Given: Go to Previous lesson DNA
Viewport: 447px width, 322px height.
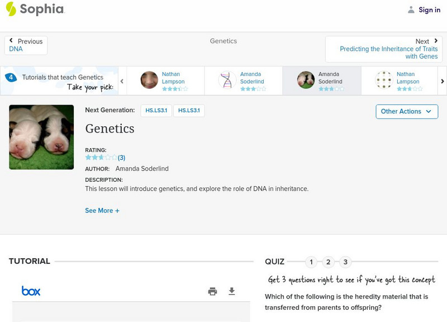Looking at the screenshot, I should [26, 45].
